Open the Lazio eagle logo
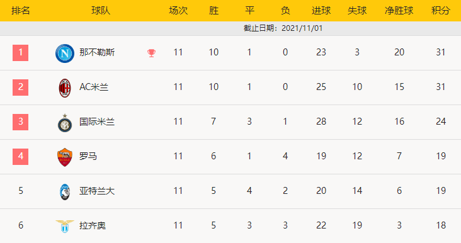The image size is (461, 243). [x=65, y=226]
